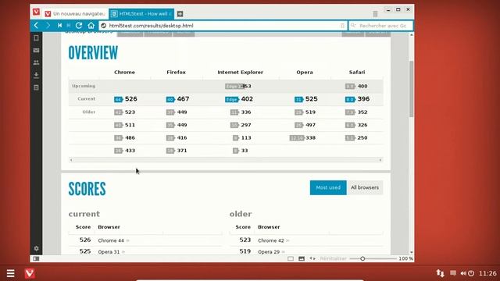Screen dimensions: 500x281
Task: Click Firefox 40 badge in Current row
Action: (170, 99)
